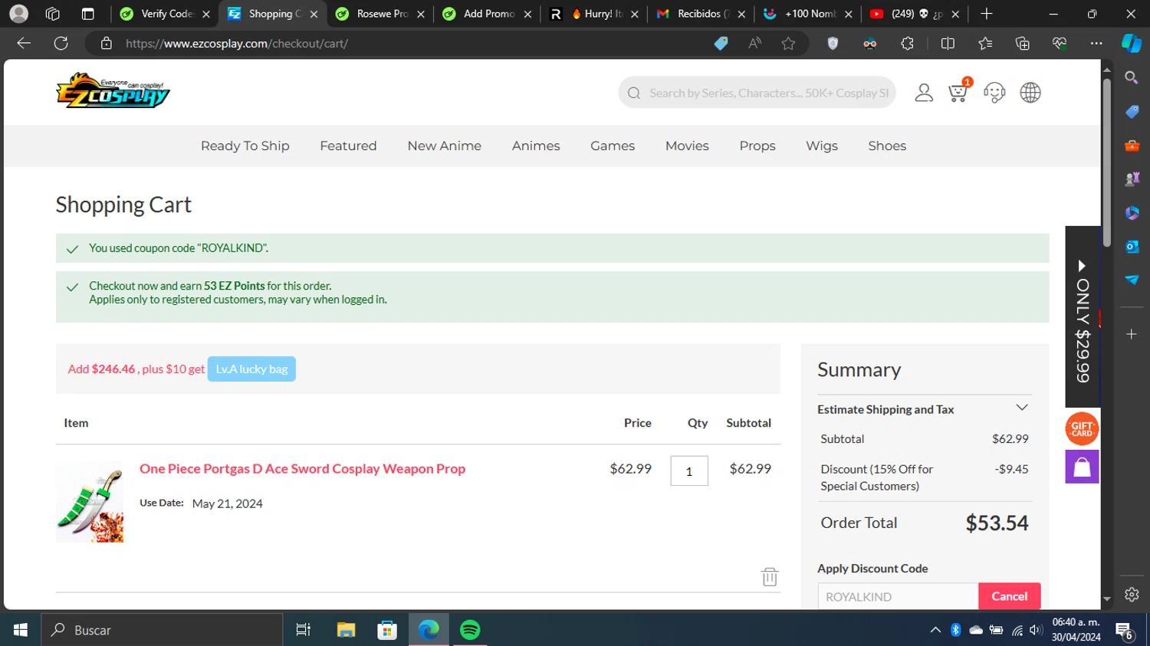1150x646 pixels.
Task: Open the Shoes menu
Action: pos(887,146)
